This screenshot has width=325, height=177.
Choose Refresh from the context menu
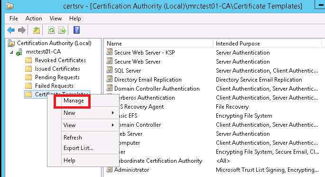point(73,138)
